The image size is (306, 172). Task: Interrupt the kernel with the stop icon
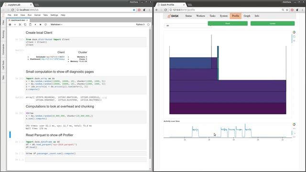tap(40, 24)
